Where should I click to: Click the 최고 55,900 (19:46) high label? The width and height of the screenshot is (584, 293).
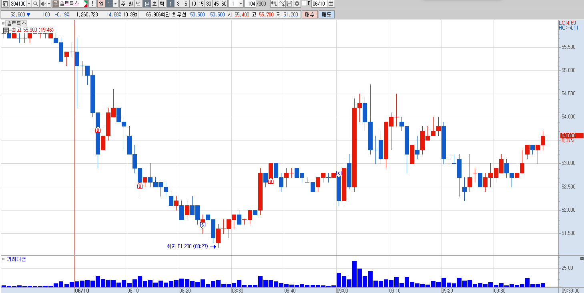(32, 30)
